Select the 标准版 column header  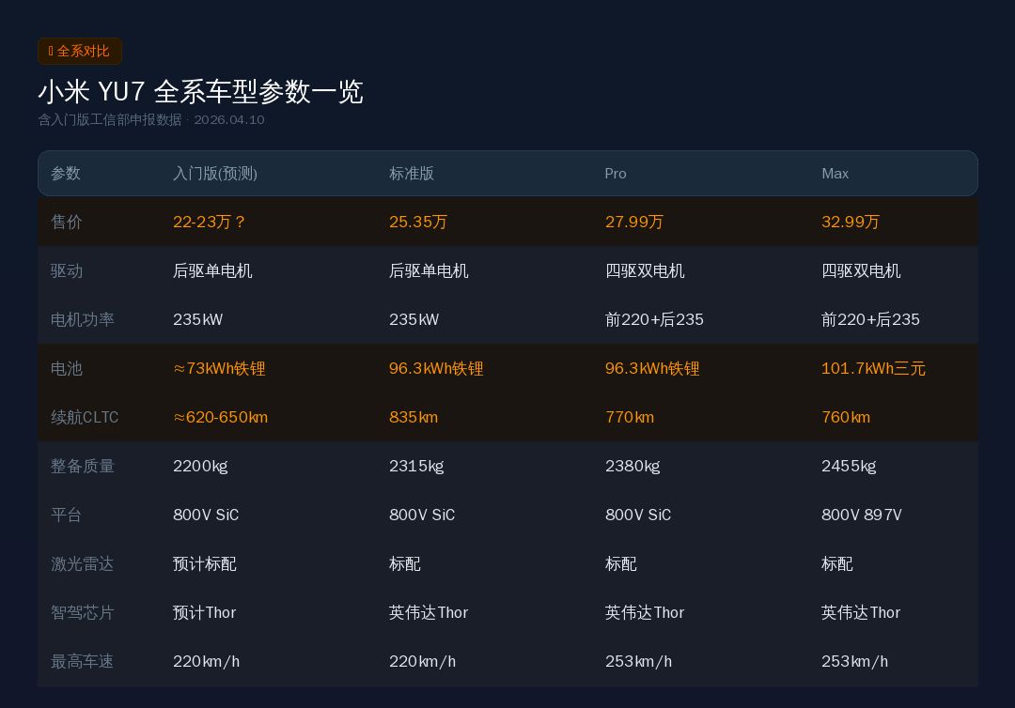(x=412, y=174)
